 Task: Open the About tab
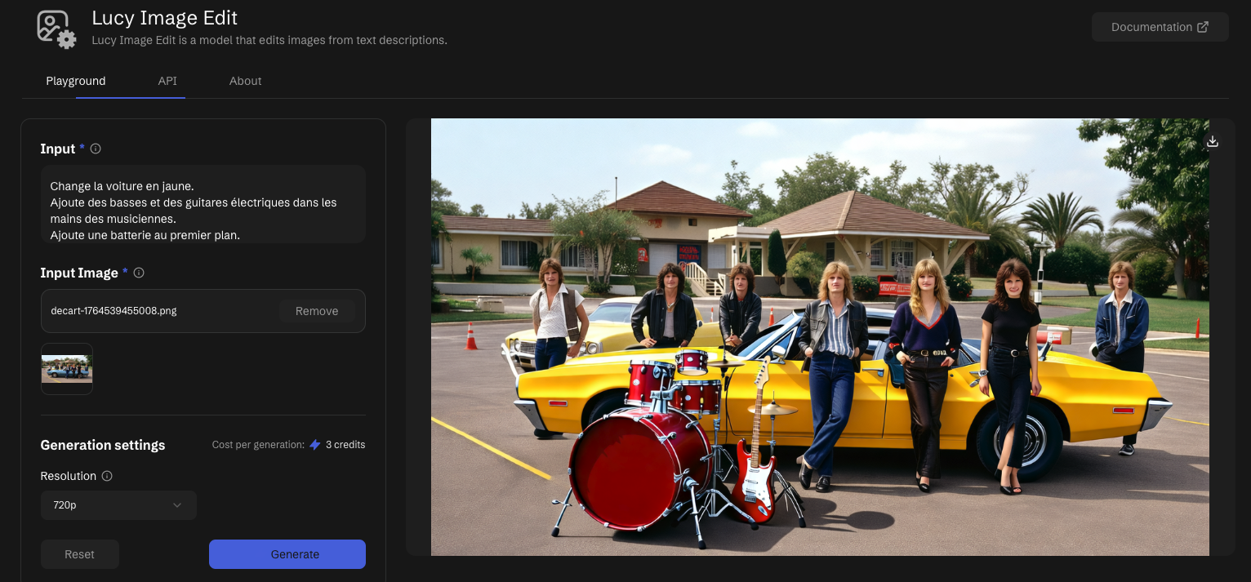245,81
